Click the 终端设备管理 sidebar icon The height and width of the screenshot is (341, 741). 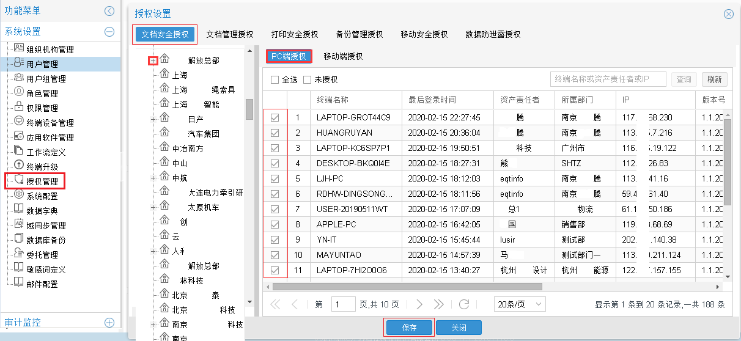pyautogui.click(x=19, y=122)
